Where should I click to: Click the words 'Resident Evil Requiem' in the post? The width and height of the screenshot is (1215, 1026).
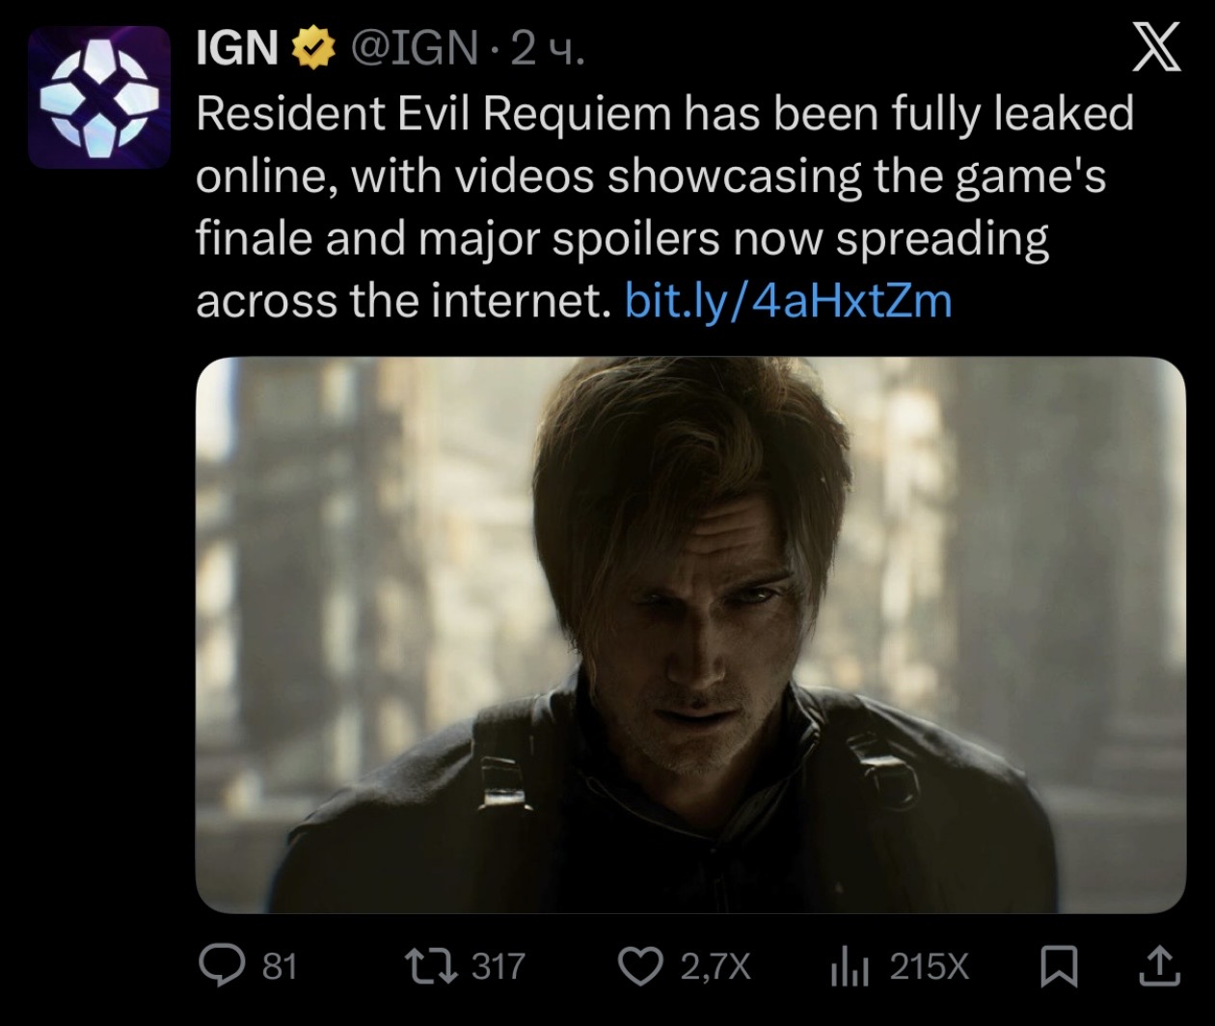pos(433,114)
